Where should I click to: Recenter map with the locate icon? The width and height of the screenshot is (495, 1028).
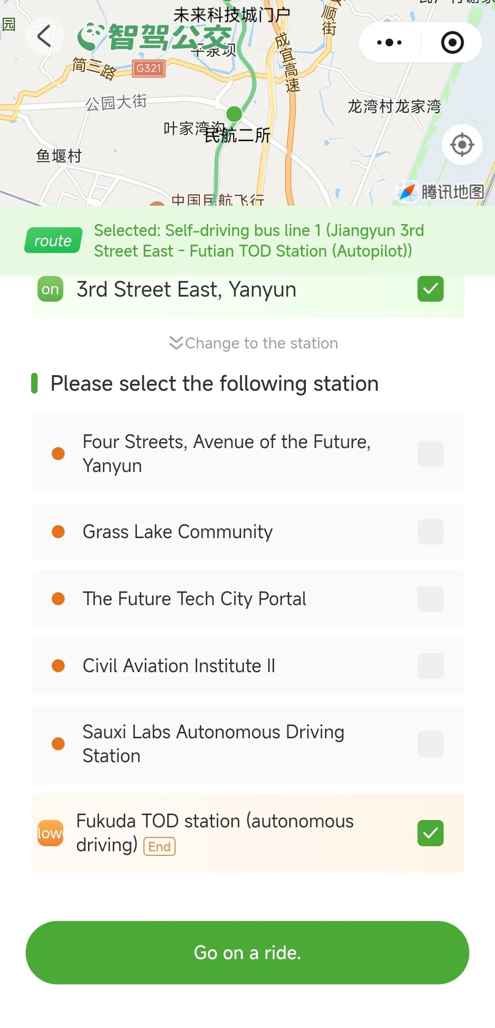(x=462, y=145)
